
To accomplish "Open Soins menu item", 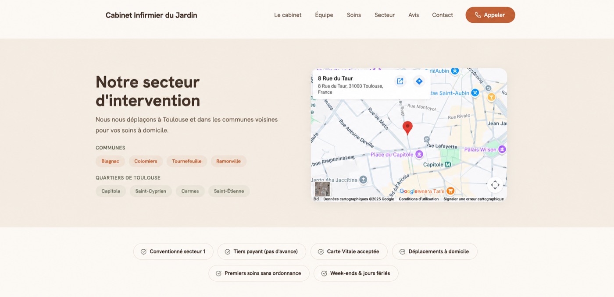I will (x=354, y=15).
